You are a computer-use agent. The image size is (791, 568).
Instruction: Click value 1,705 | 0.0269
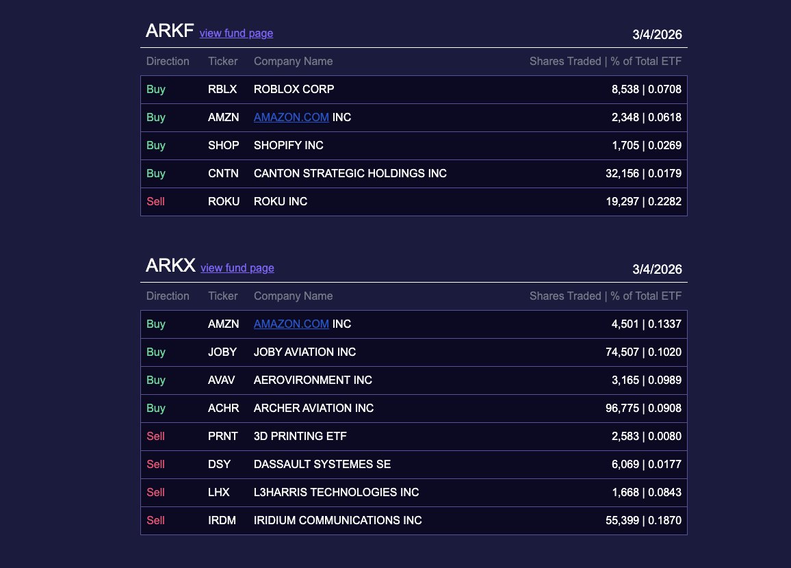pyautogui.click(x=647, y=145)
